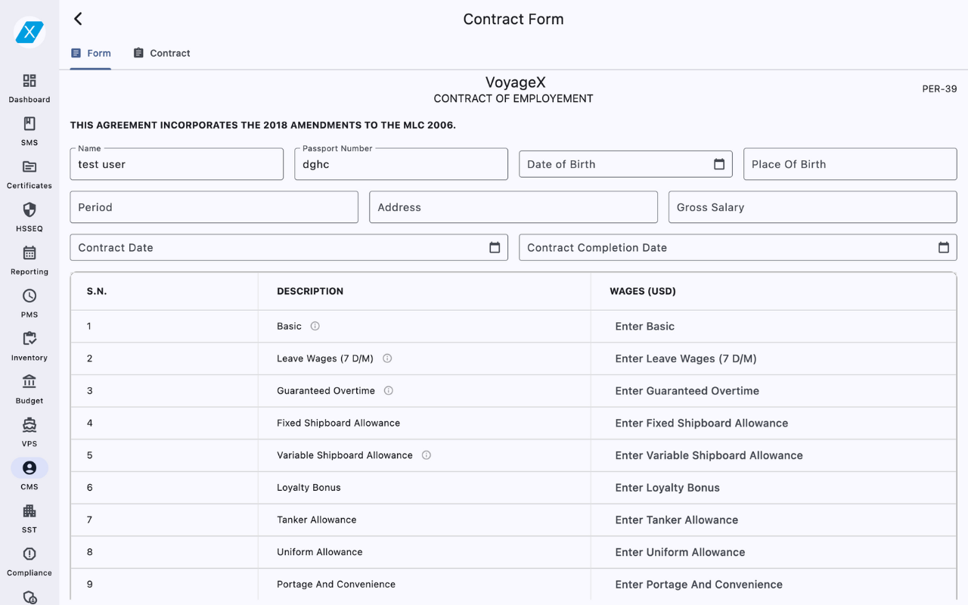Click the Enter Variable Shipboard Allowance field

(x=774, y=455)
